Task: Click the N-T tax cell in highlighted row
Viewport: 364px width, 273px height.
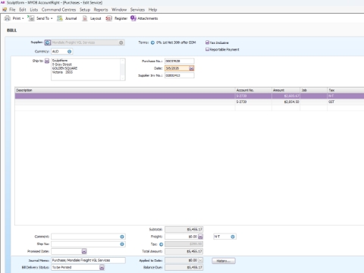Action: pyautogui.click(x=346, y=96)
